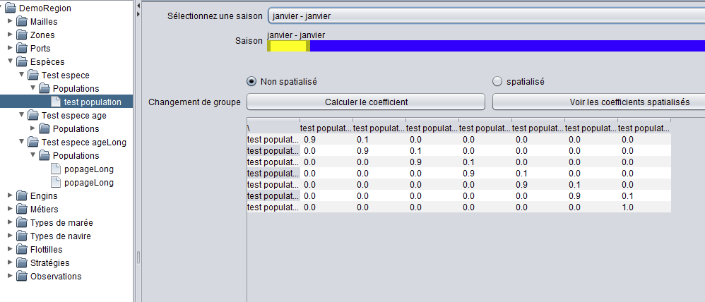
Task: Click the DemoRegion root folder icon
Action: [11, 8]
